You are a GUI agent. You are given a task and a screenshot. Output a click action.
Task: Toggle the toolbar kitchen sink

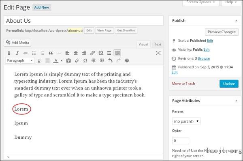coord(117,53)
